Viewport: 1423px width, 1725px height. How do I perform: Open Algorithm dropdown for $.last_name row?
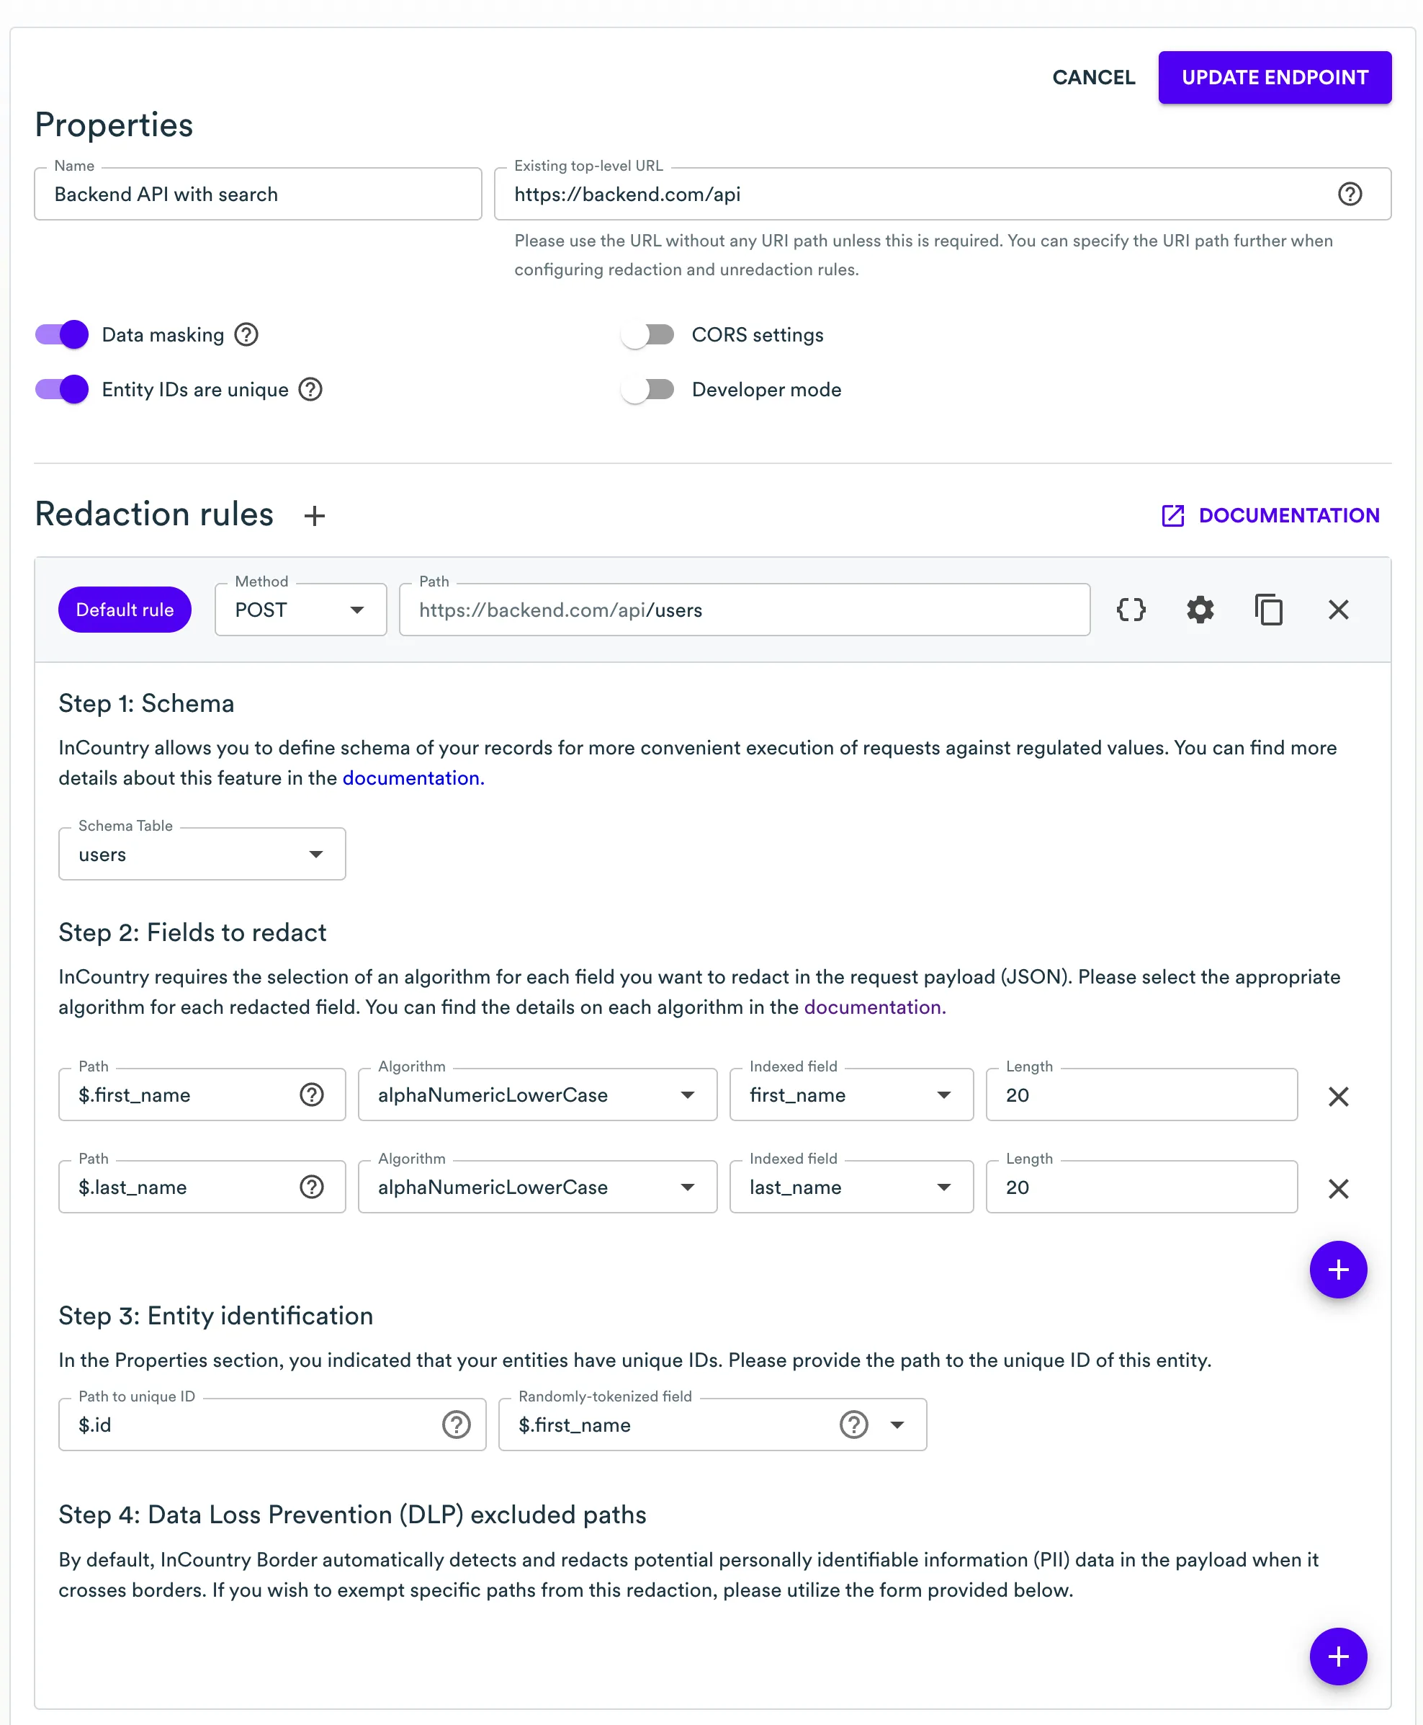click(x=537, y=1187)
